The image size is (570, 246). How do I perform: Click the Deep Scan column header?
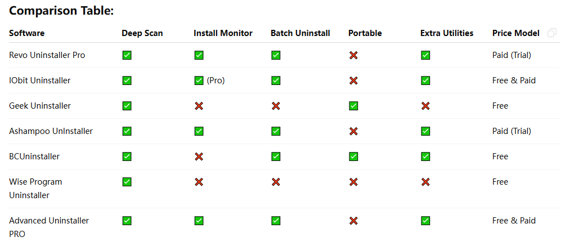coord(142,33)
